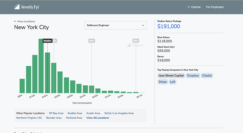This screenshot has height=133, width=243.
Task: Go to SF Bay Area location
Action: point(56,113)
